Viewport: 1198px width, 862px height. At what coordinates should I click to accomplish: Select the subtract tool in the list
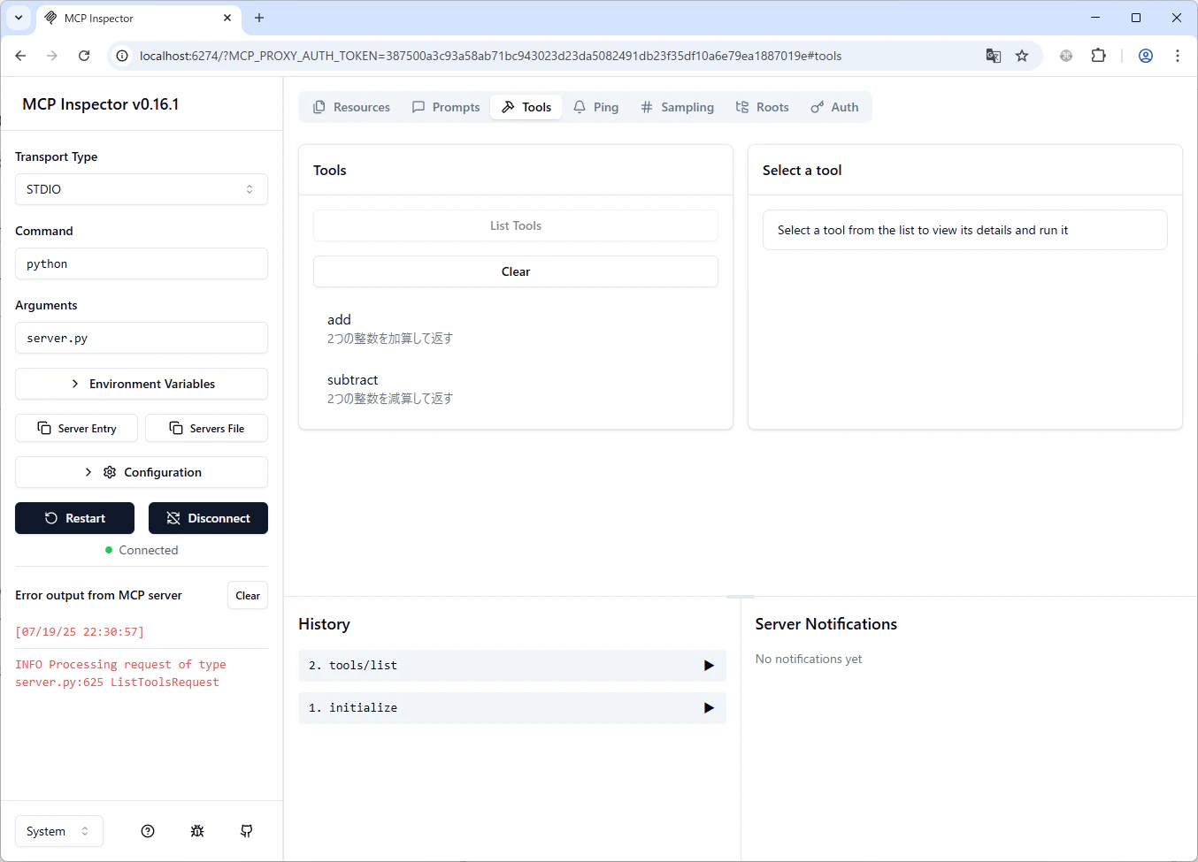(x=516, y=389)
